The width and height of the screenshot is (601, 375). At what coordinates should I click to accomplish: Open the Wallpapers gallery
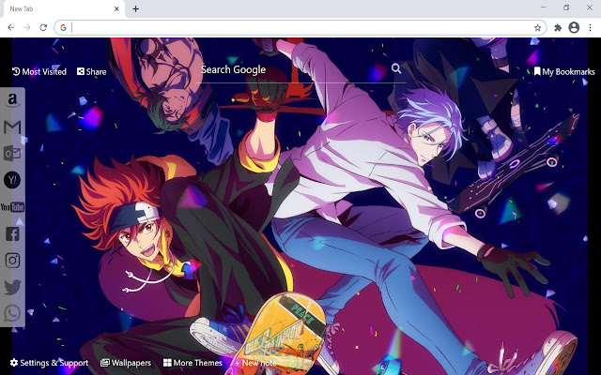coord(126,363)
